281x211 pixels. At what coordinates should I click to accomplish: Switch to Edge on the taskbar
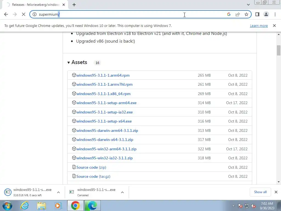pos(92,206)
